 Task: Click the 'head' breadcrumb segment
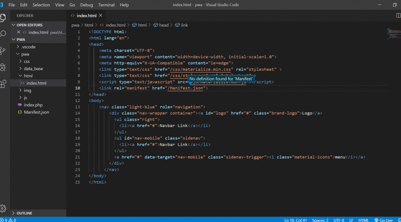[161, 25]
